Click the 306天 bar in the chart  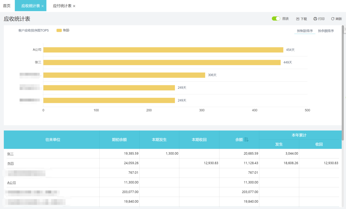tap(124, 75)
